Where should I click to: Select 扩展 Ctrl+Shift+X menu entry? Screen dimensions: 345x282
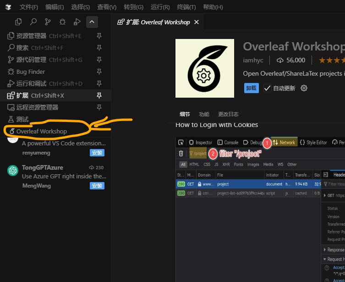click(x=55, y=95)
